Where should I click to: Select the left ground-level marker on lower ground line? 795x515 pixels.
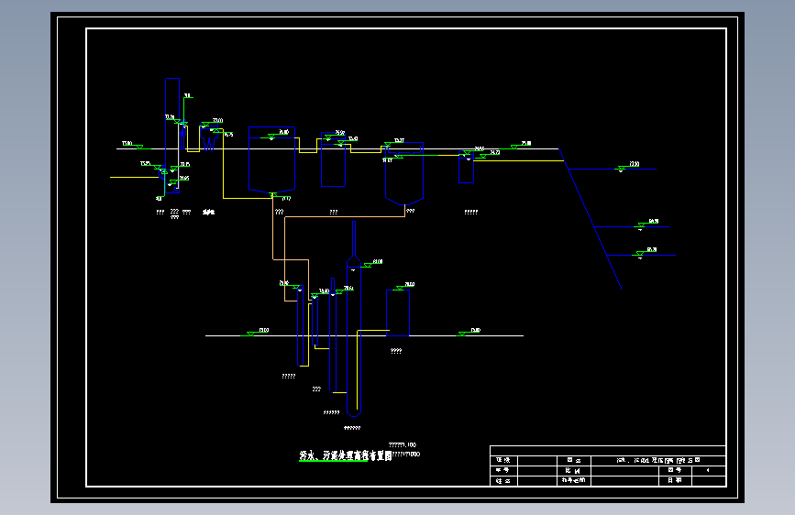[256, 332]
